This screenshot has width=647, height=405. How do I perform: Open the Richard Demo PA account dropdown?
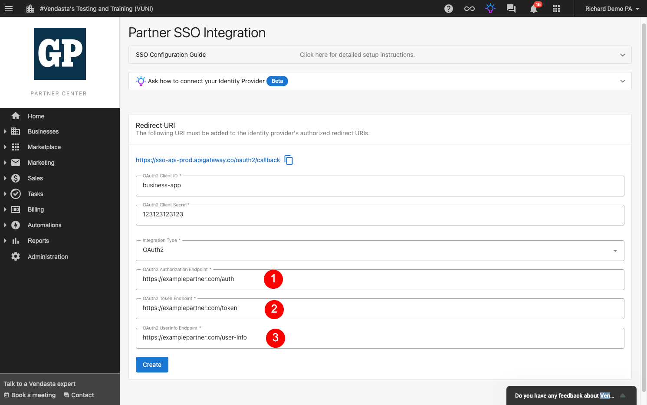tap(612, 9)
